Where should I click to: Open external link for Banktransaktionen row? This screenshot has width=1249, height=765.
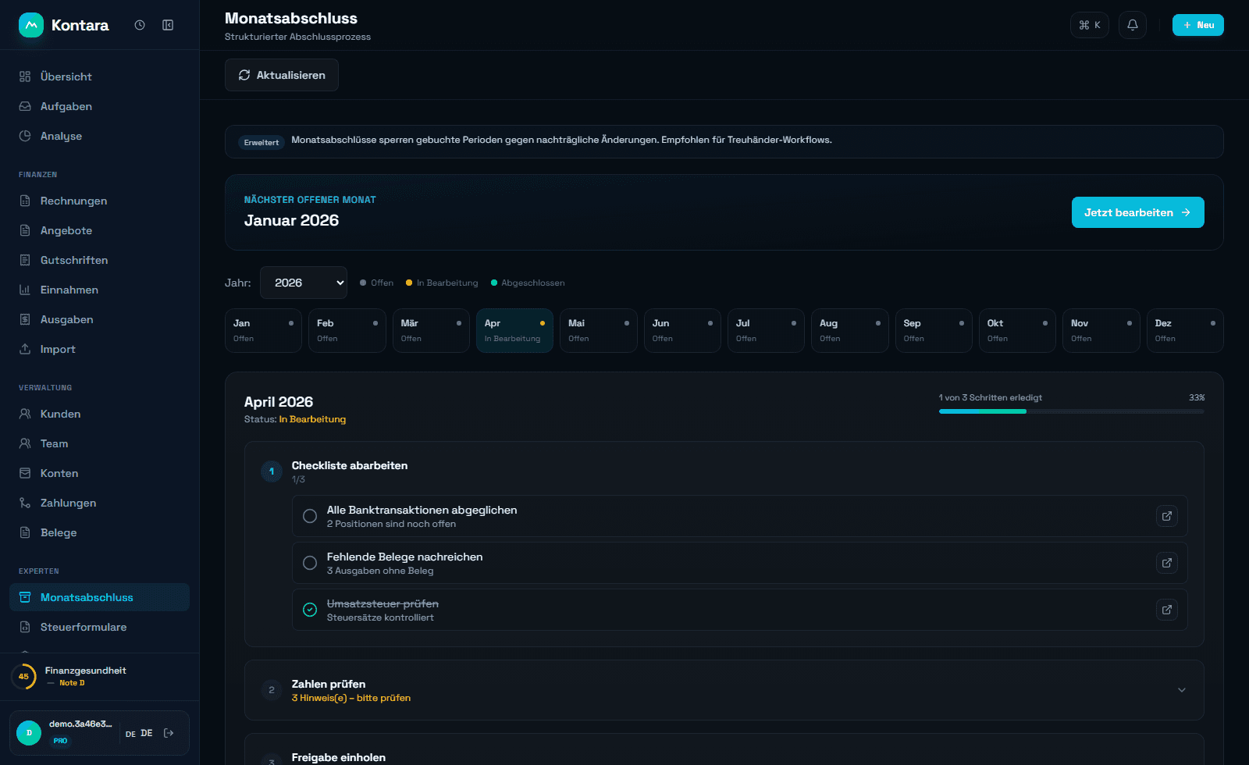click(x=1167, y=516)
